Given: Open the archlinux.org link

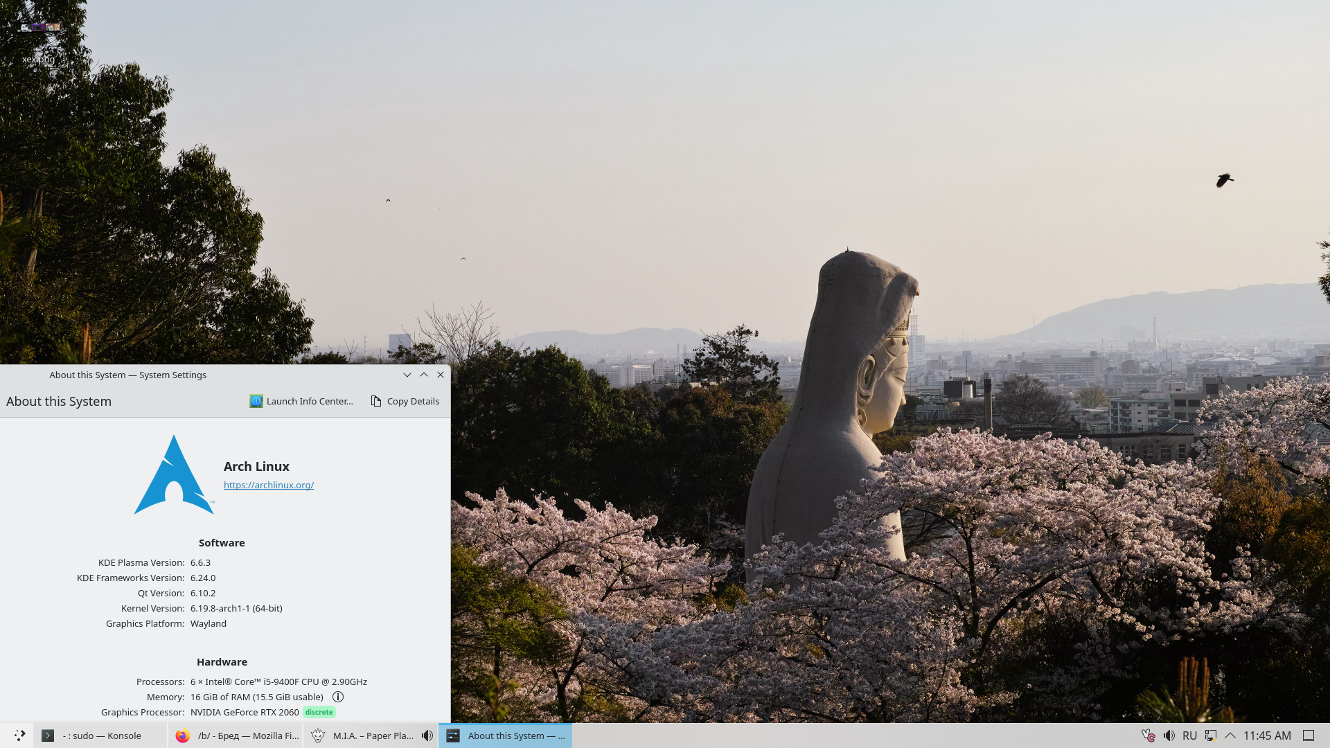Looking at the screenshot, I should point(268,485).
